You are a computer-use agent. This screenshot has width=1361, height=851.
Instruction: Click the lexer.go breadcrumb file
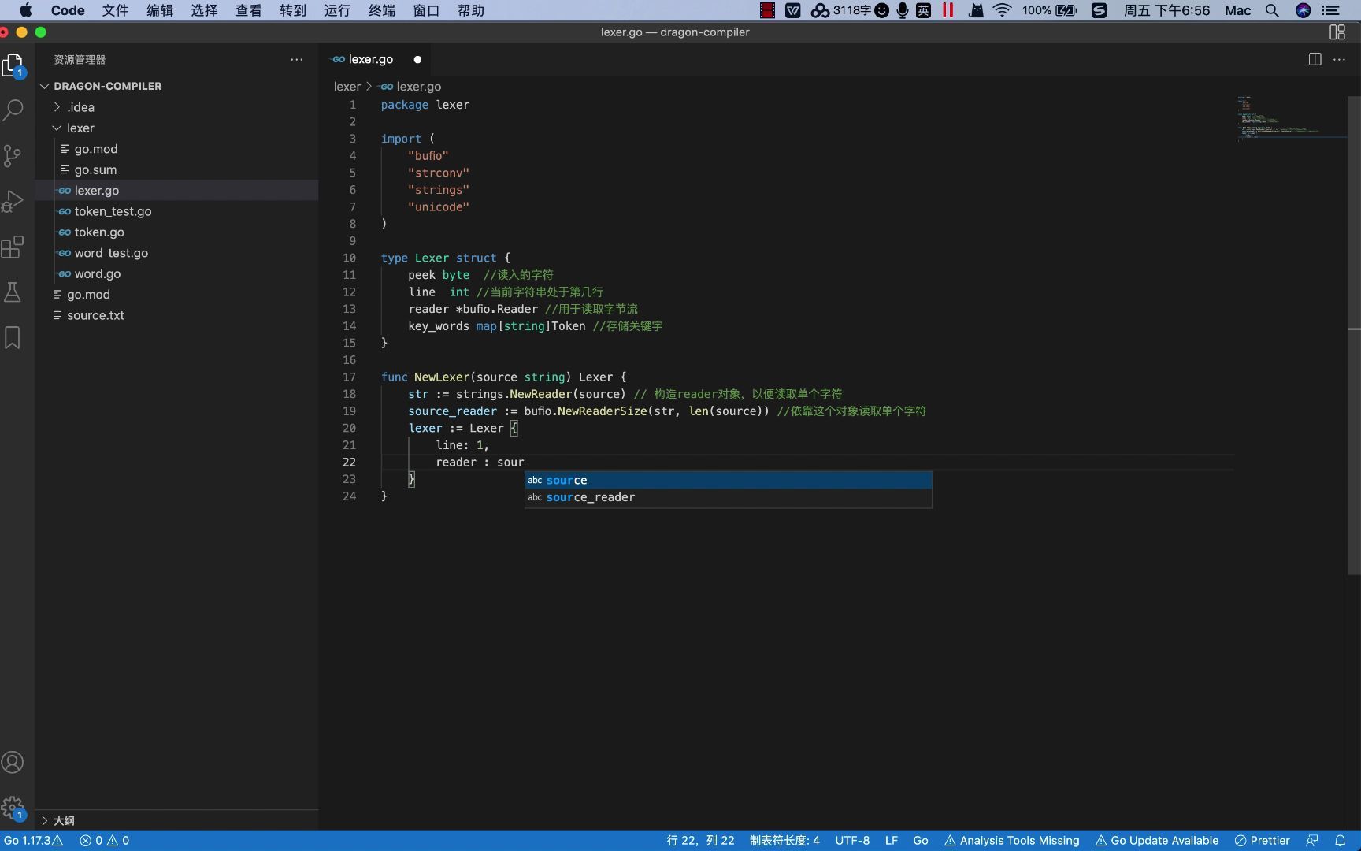pyautogui.click(x=410, y=87)
